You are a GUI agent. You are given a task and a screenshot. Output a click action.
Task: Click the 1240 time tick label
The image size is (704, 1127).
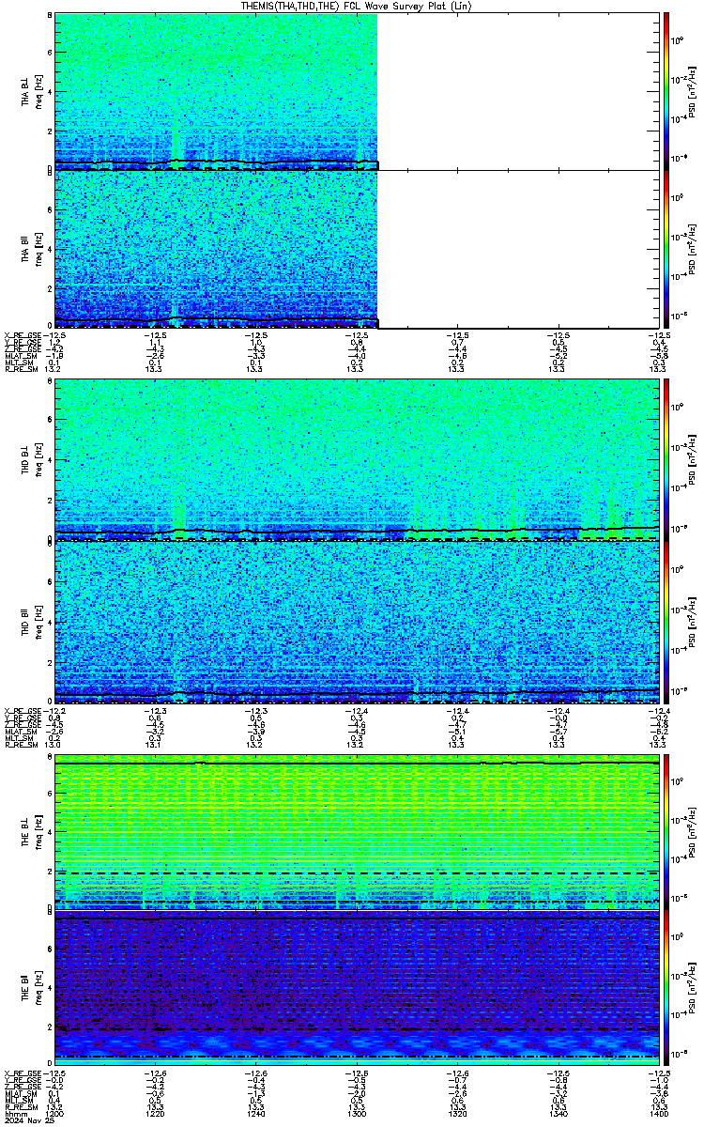255,1115
